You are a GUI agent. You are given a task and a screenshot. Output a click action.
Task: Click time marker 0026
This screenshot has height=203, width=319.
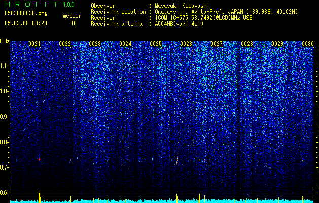click(x=186, y=44)
